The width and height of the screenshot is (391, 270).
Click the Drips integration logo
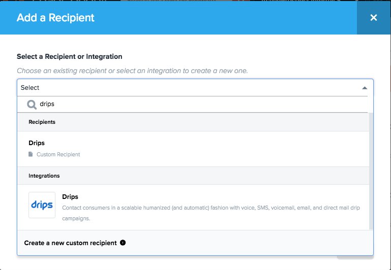42,205
